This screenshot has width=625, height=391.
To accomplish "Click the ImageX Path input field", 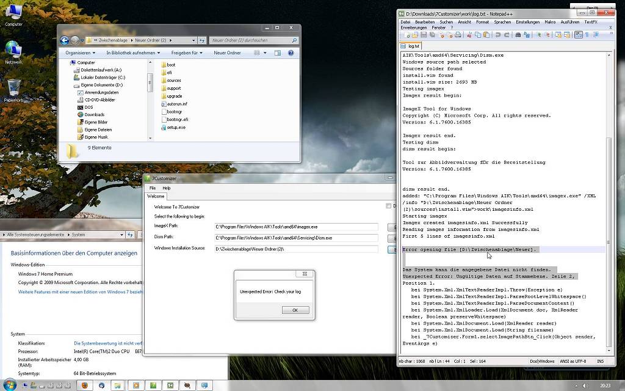I will click(296, 227).
